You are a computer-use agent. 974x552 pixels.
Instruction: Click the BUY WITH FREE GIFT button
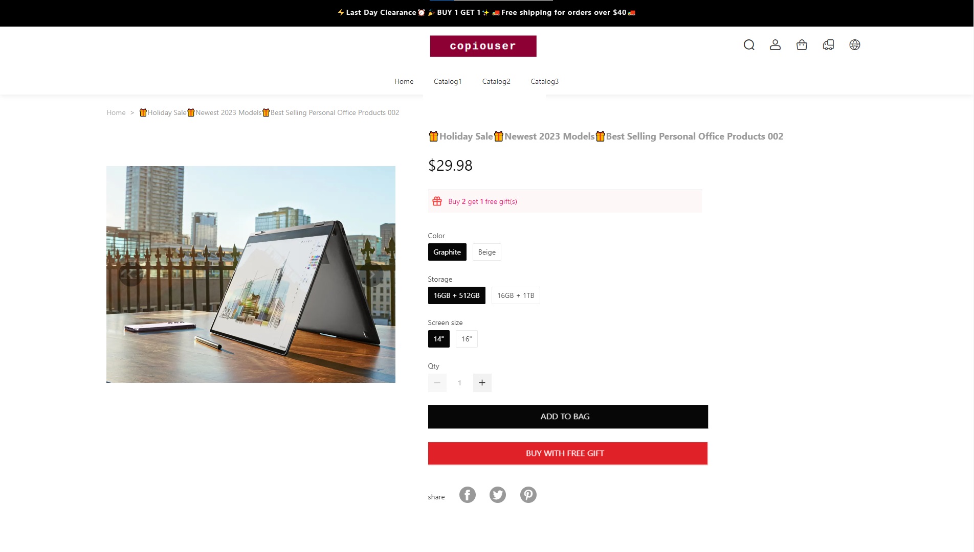click(x=568, y=453)
